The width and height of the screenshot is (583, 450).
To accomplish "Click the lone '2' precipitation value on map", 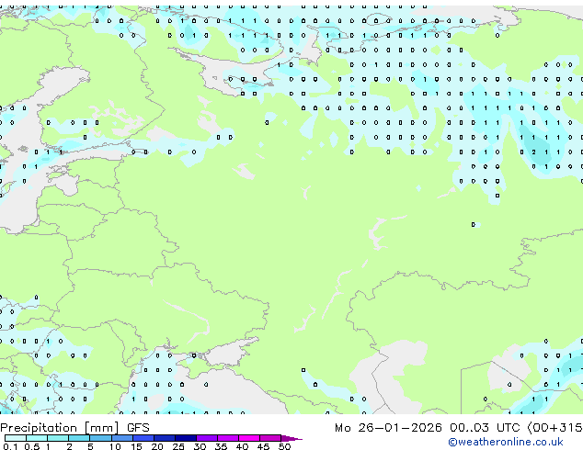I will [534, 152].
